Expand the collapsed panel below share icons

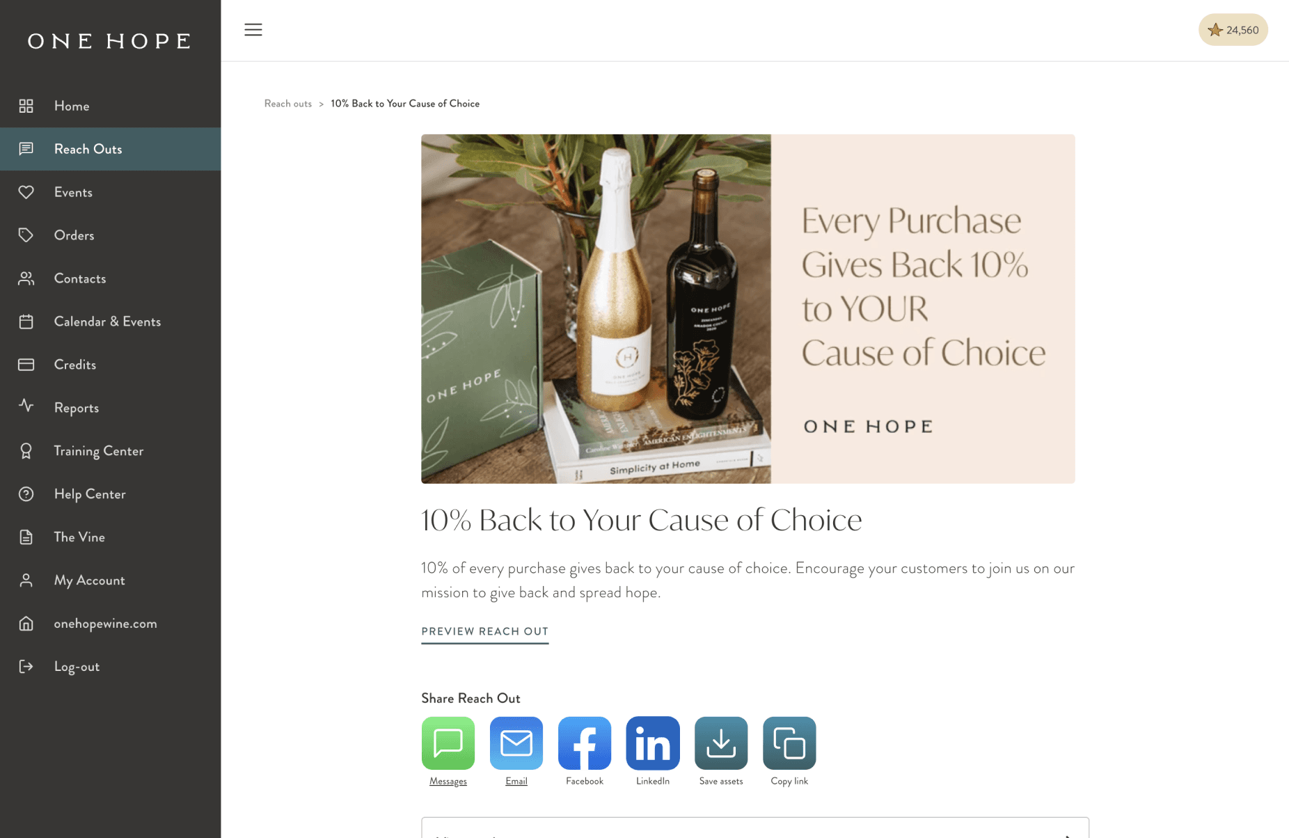tap(754, 828)
